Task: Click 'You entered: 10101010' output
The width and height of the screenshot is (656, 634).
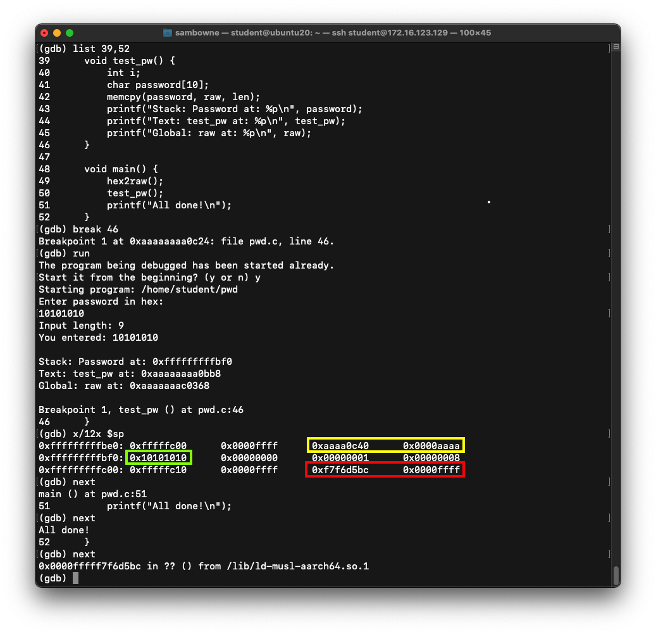Action: coord(98,338)
